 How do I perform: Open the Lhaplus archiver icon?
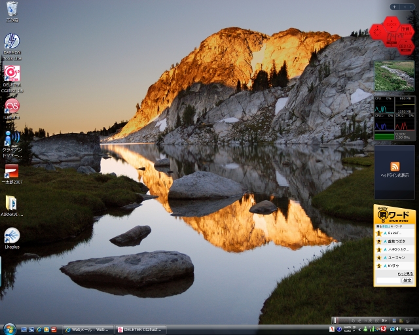point(12,236)
